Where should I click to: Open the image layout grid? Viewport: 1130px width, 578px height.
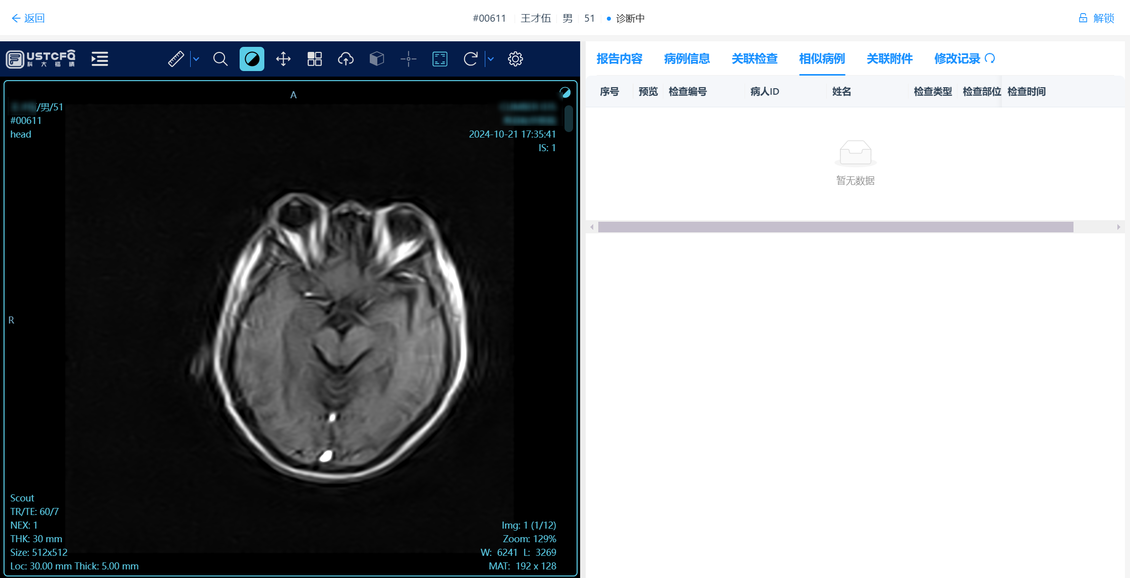[314, 59]
